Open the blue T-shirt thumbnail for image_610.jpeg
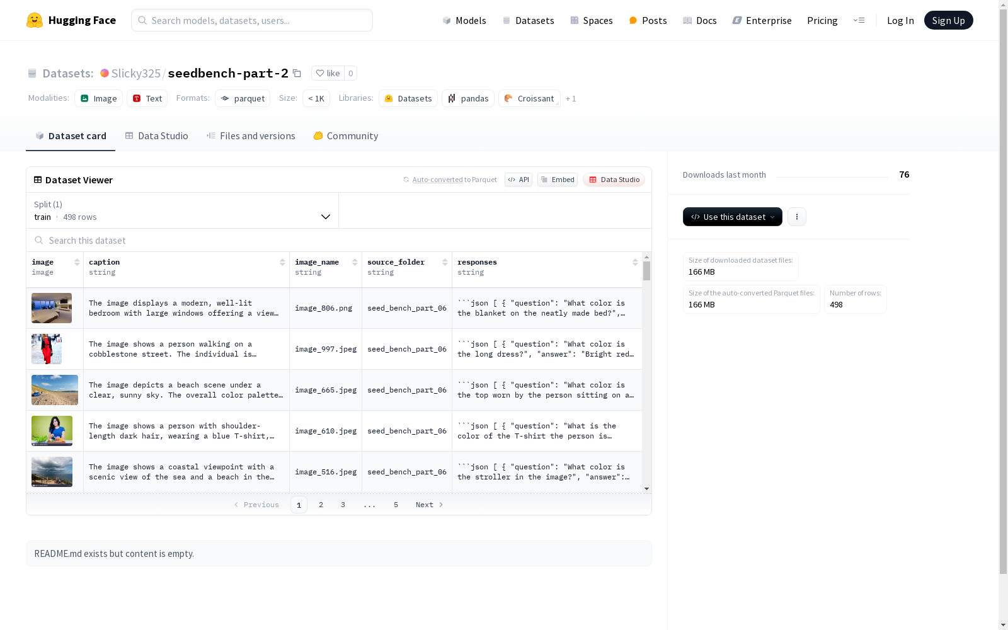 [x=52, y=431]
